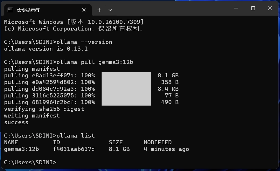This screenshot has height=171, width=280.
Task: Click the Windows version line 10.0.26100.7309
Action: [x=74, y=22]
